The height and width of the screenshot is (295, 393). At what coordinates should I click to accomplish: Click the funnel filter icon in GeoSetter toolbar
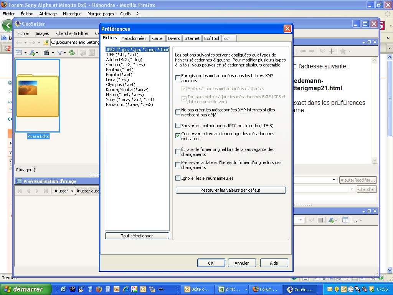click(x=59, y=53)
